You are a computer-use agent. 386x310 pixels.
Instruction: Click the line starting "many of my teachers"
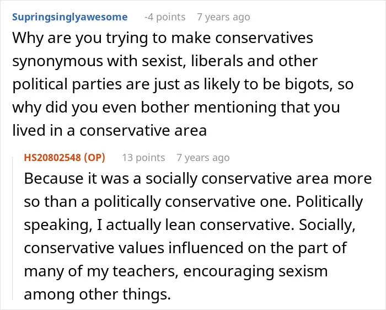click(176, 271)
